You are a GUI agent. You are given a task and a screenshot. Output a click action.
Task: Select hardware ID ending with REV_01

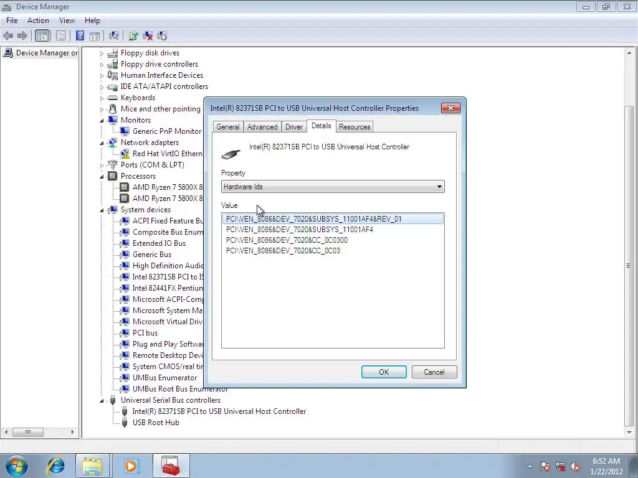[x=333, y=218]
